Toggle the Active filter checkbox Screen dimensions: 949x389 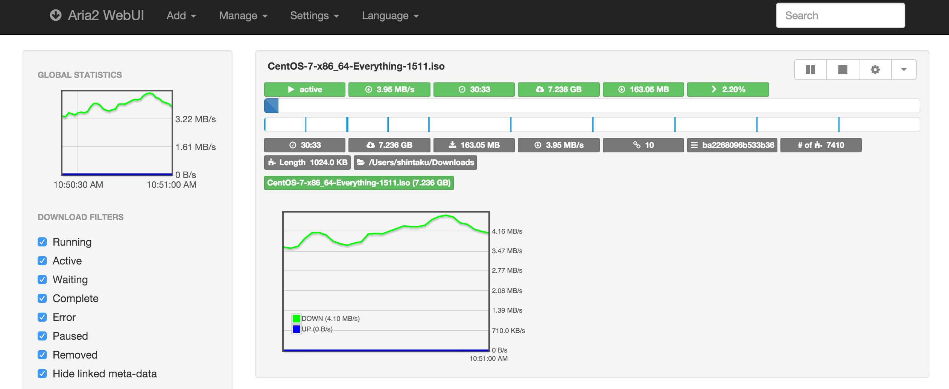(x=42, y=261)
